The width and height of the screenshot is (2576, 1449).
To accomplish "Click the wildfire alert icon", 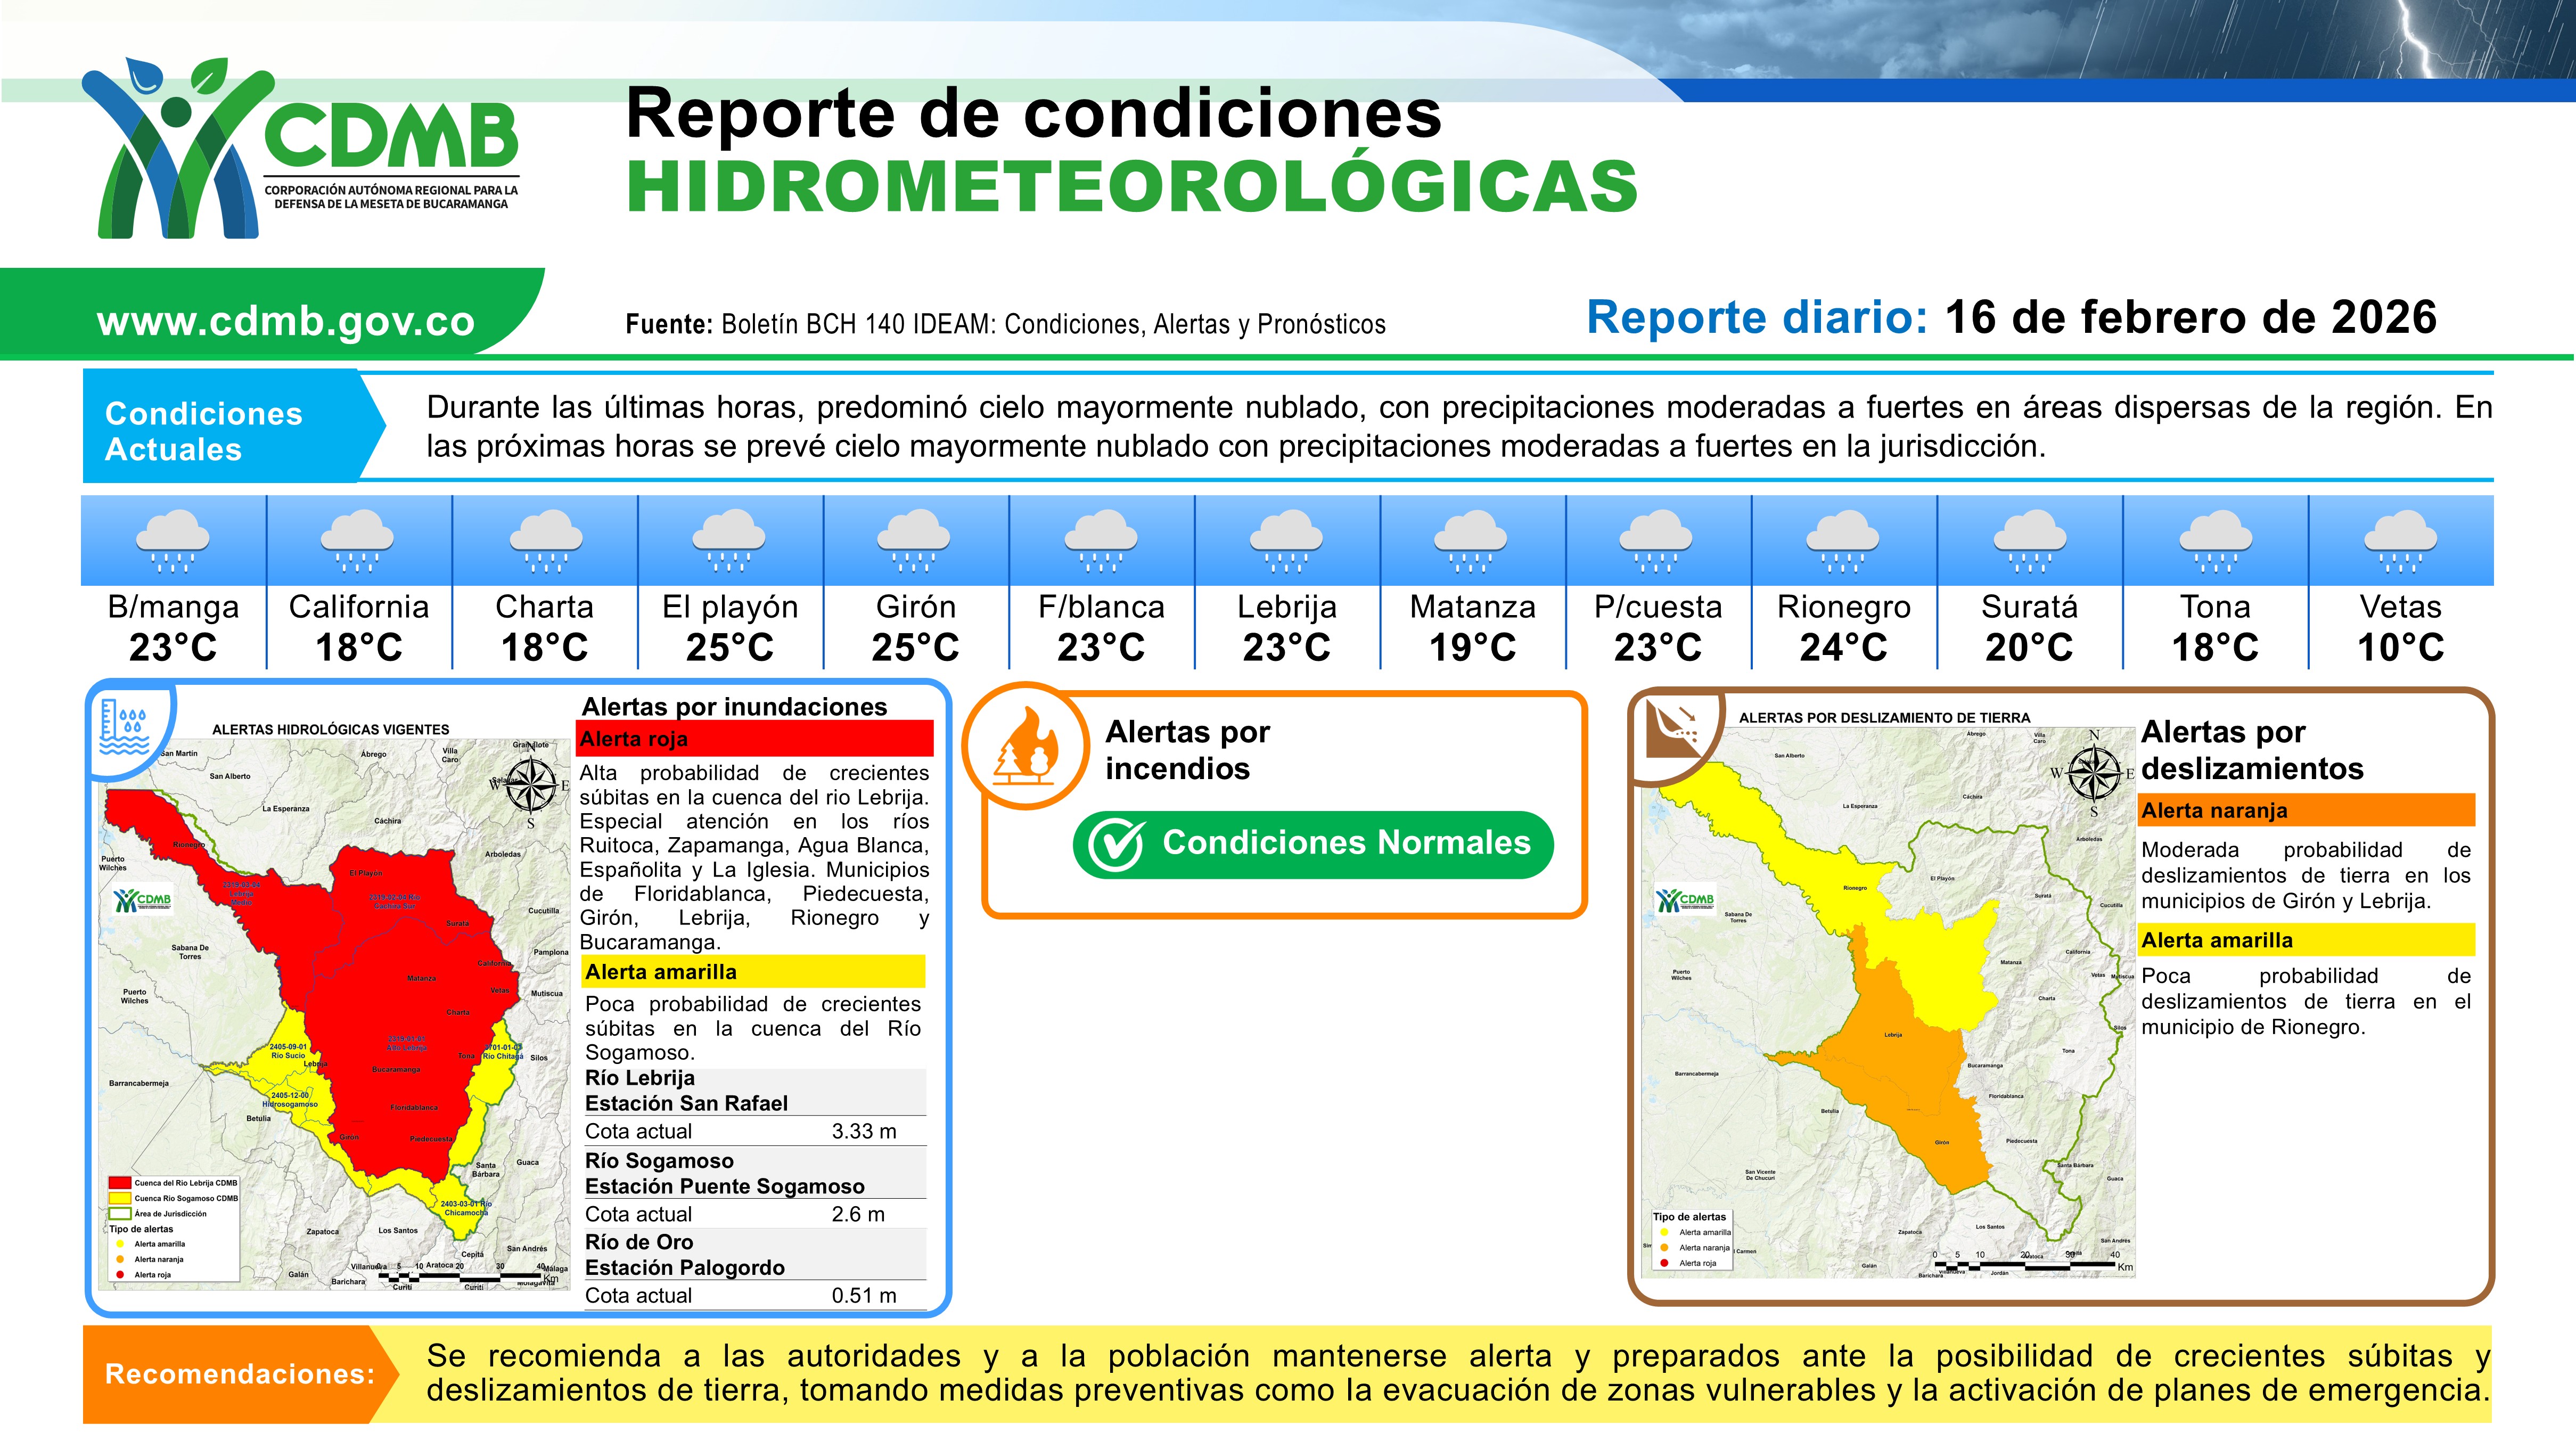I will [x=1026, y=746].
